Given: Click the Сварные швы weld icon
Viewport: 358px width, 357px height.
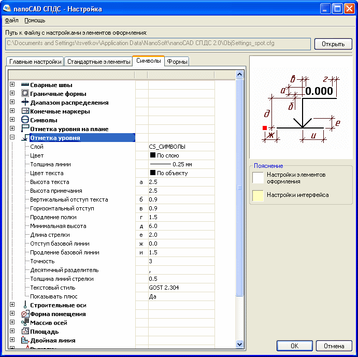Looking at the screenshot, I should click(x=25, y=85).
